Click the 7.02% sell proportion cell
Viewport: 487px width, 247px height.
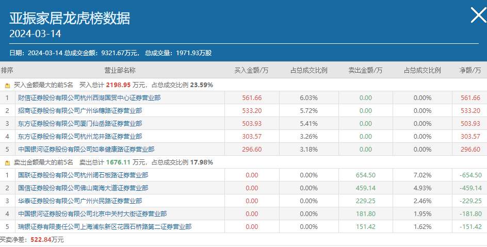pos(423,175)
